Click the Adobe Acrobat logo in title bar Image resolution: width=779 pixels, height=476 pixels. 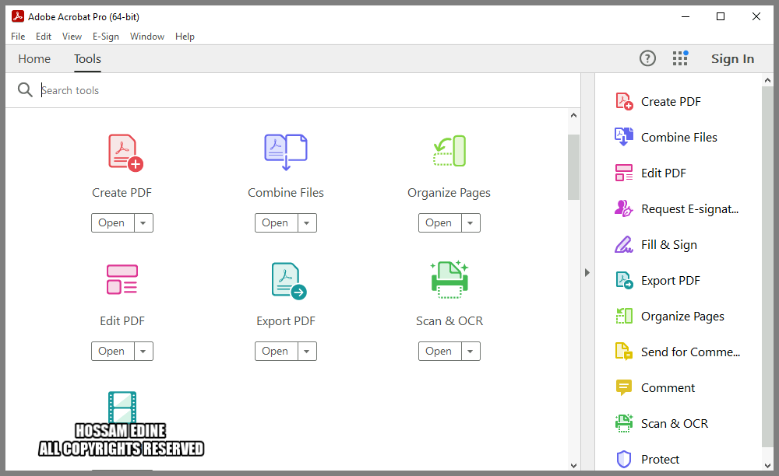click(x=18, y=16)
